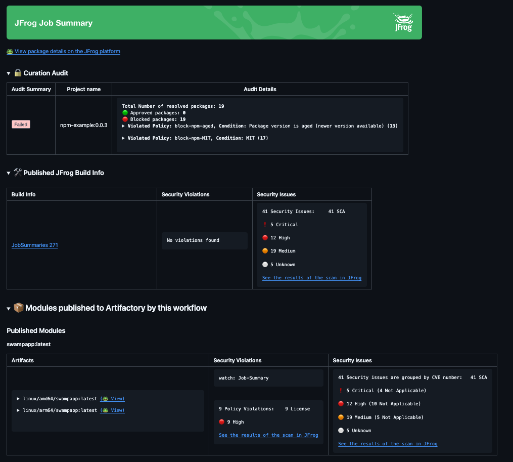Click the red exclamation by 5 Critical in Build Info
This screenshot has height=462, width=513.
pos(265,225)
